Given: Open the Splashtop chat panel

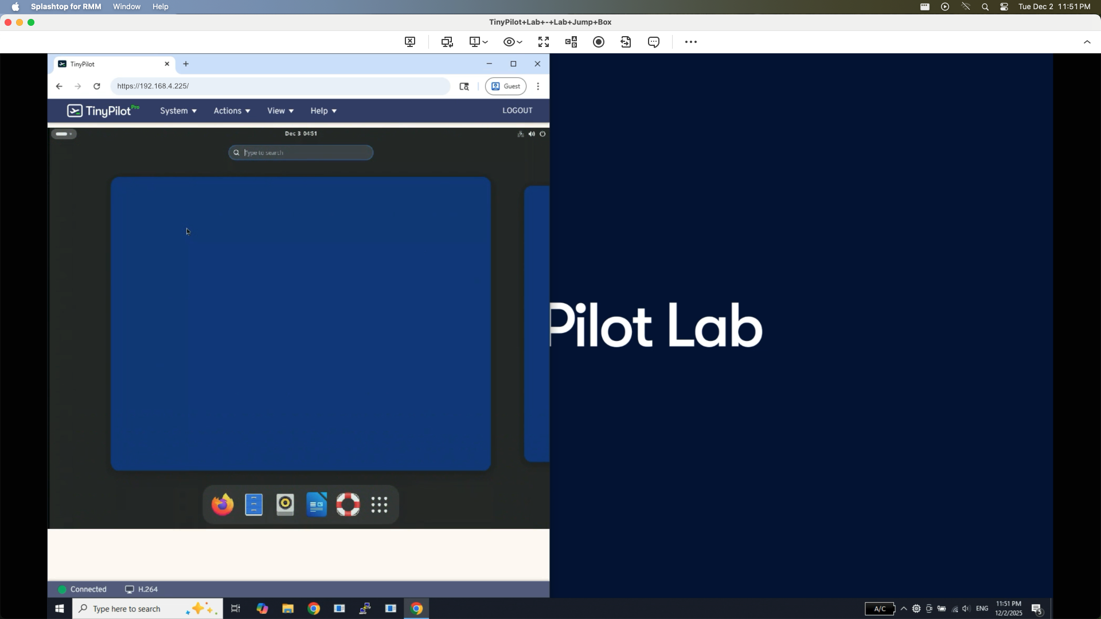Looking at the screenshot, I should pyautogui.click(x=654, y=42).
